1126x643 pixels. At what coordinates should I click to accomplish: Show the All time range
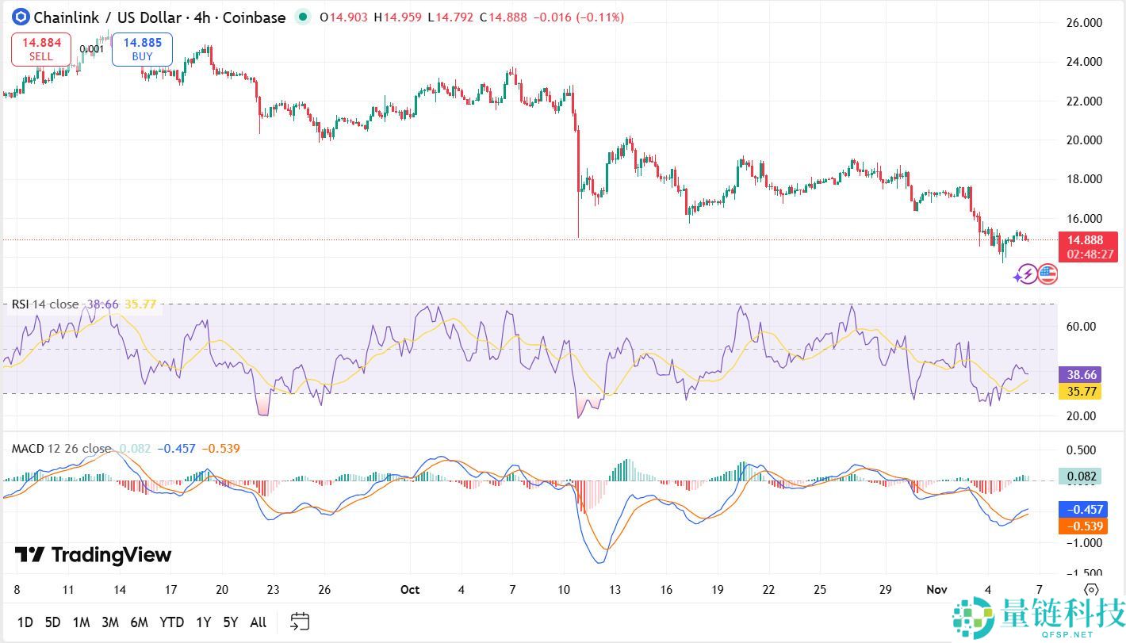click(x=258, y=622)
